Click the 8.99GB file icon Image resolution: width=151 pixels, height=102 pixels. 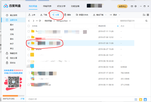click(x=32, y=66)
